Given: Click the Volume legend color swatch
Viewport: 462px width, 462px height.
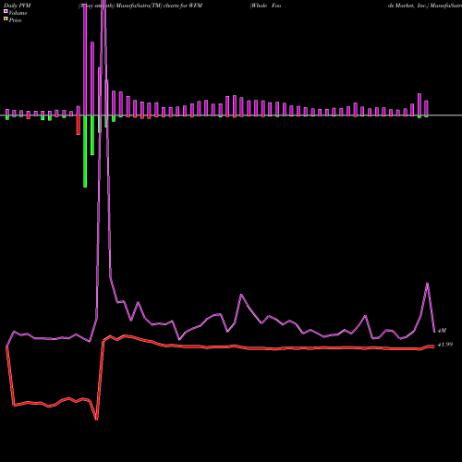Looking at the screenshot, I should [6, 12].
